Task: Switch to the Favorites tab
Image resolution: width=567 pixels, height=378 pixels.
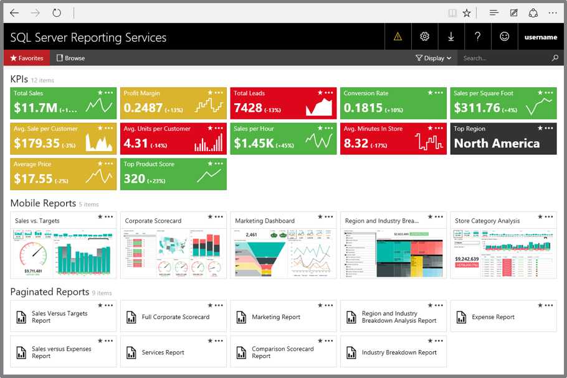Action: [x=26, y=58]
